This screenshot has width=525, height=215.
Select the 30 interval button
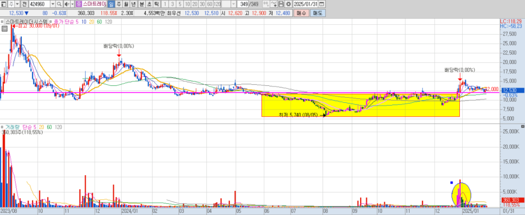202,4
